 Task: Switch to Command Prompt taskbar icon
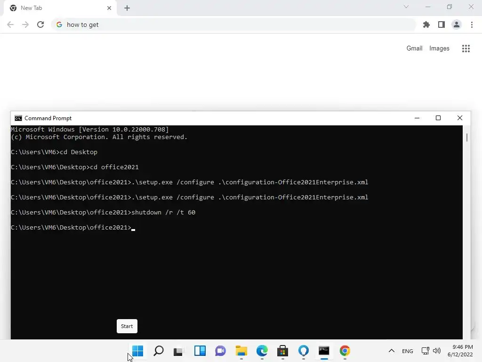(x=324, y=351)
